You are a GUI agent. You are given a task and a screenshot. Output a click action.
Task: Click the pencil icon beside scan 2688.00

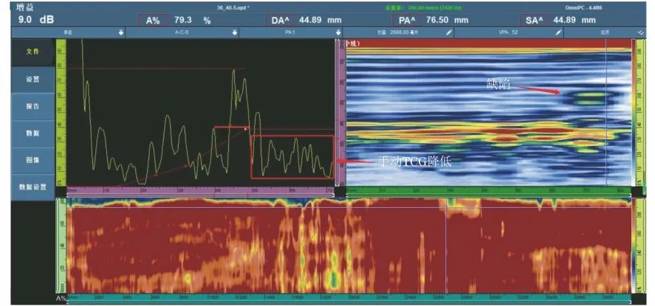[x=449, y=32]
